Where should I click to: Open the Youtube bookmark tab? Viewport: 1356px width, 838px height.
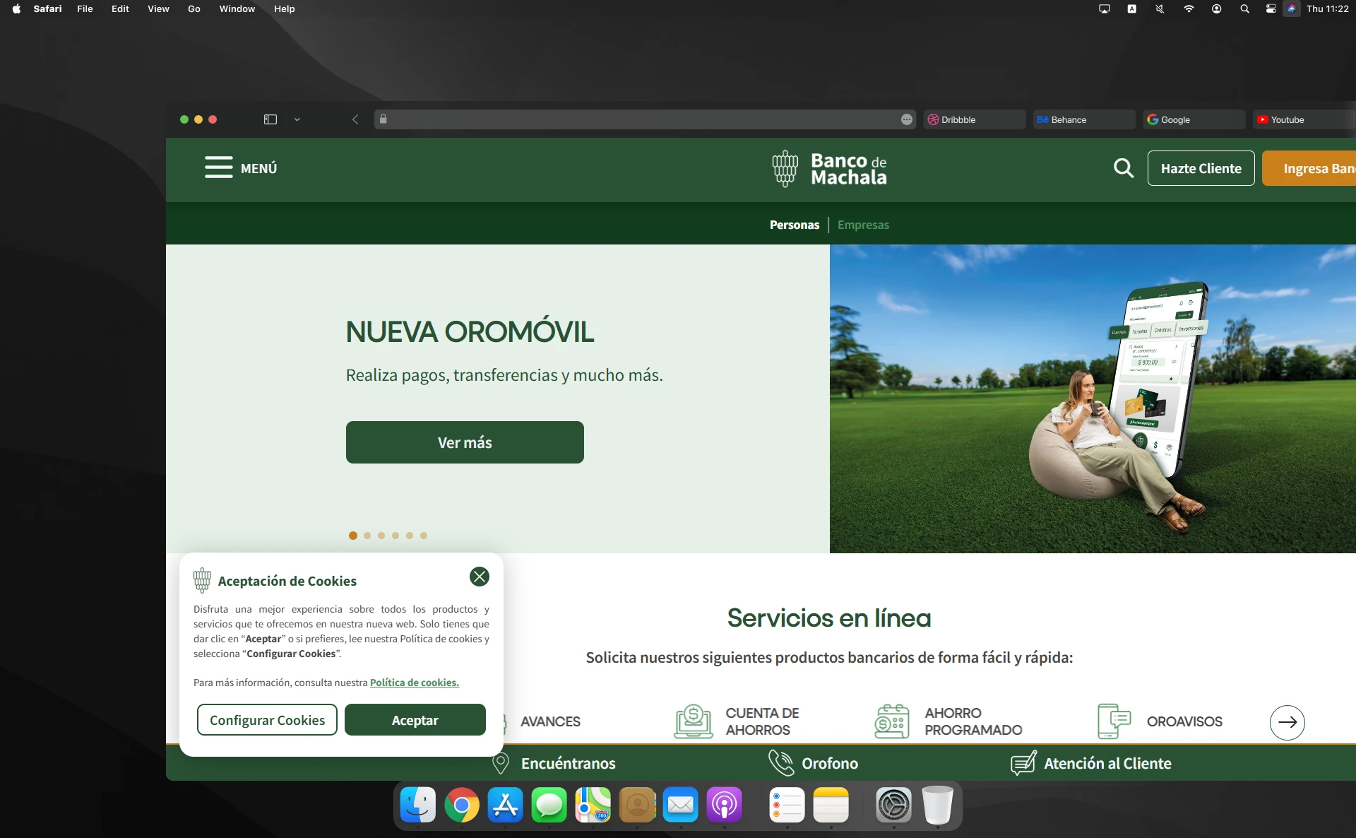(1304, 119)
